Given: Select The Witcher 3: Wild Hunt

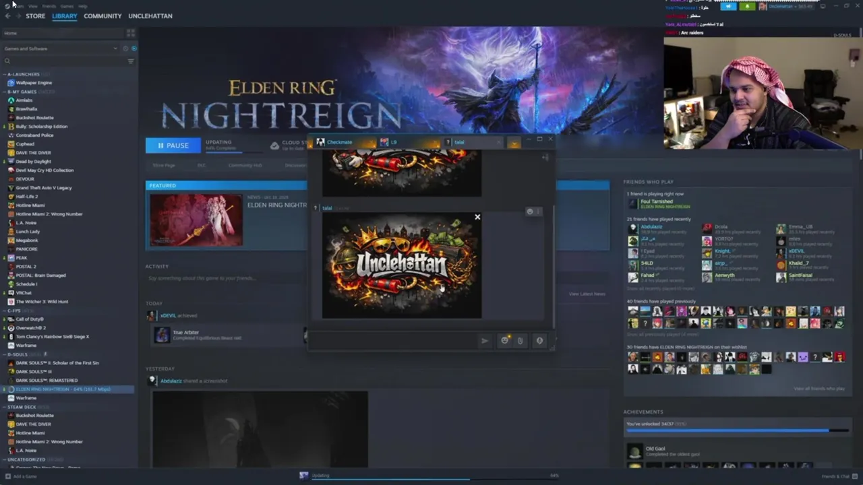Looking at the screenshot, I should (x=42, y=302).
